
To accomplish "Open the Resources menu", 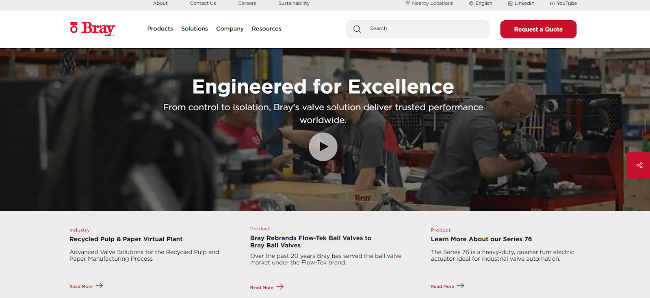I will coord(266,29).
